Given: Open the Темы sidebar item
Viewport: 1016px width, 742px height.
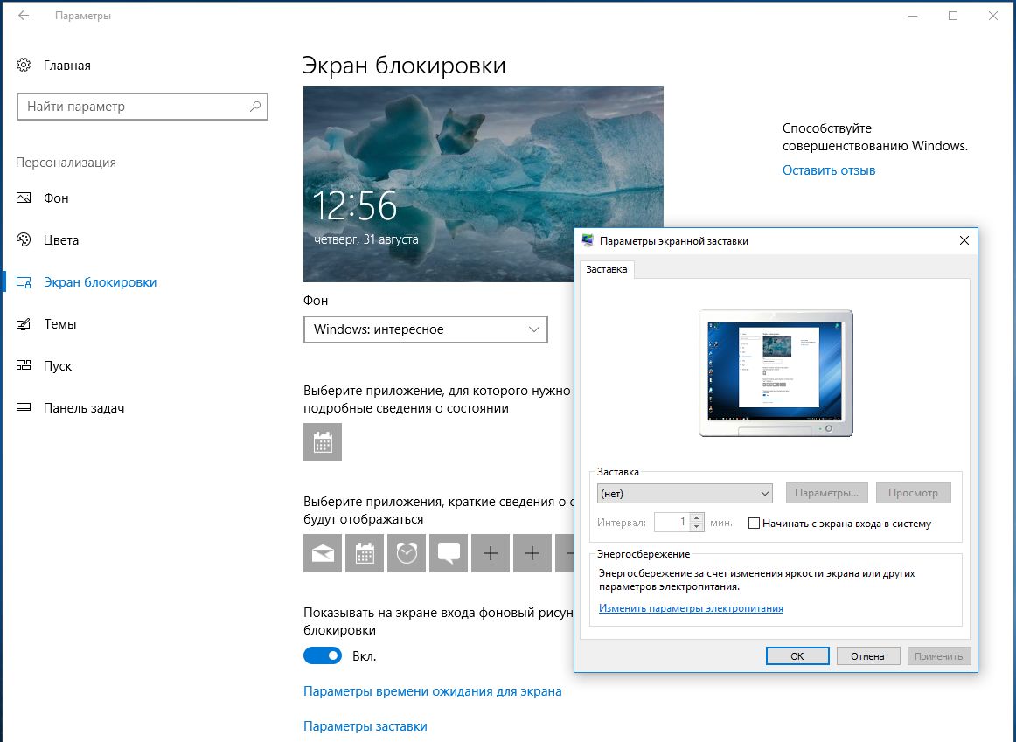Looking at the screenshot, I should [x=59, y=324].
